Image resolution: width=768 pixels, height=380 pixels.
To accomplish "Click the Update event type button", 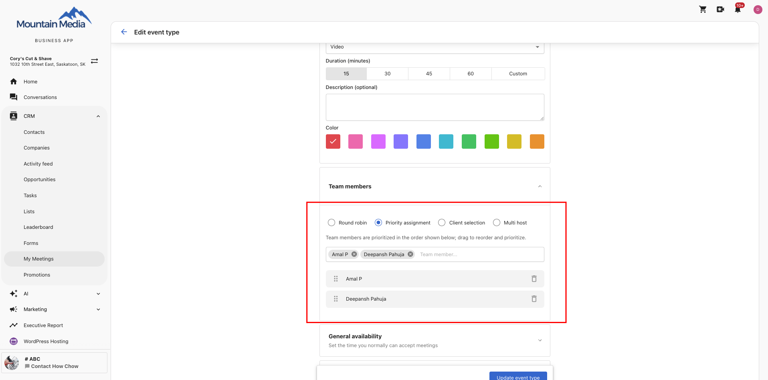I will (518, 376).
